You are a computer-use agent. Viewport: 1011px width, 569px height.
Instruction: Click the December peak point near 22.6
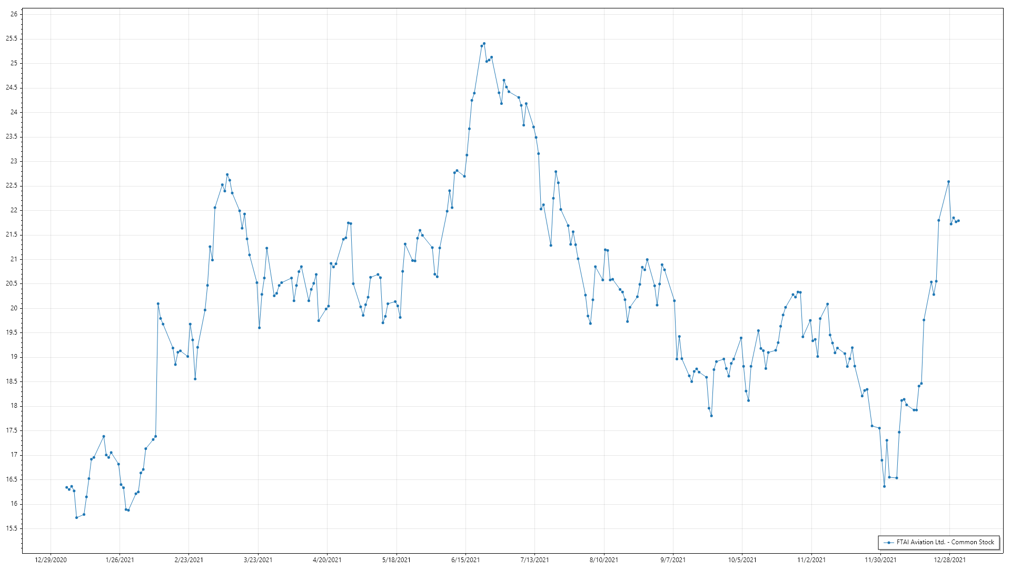[948, 182]
